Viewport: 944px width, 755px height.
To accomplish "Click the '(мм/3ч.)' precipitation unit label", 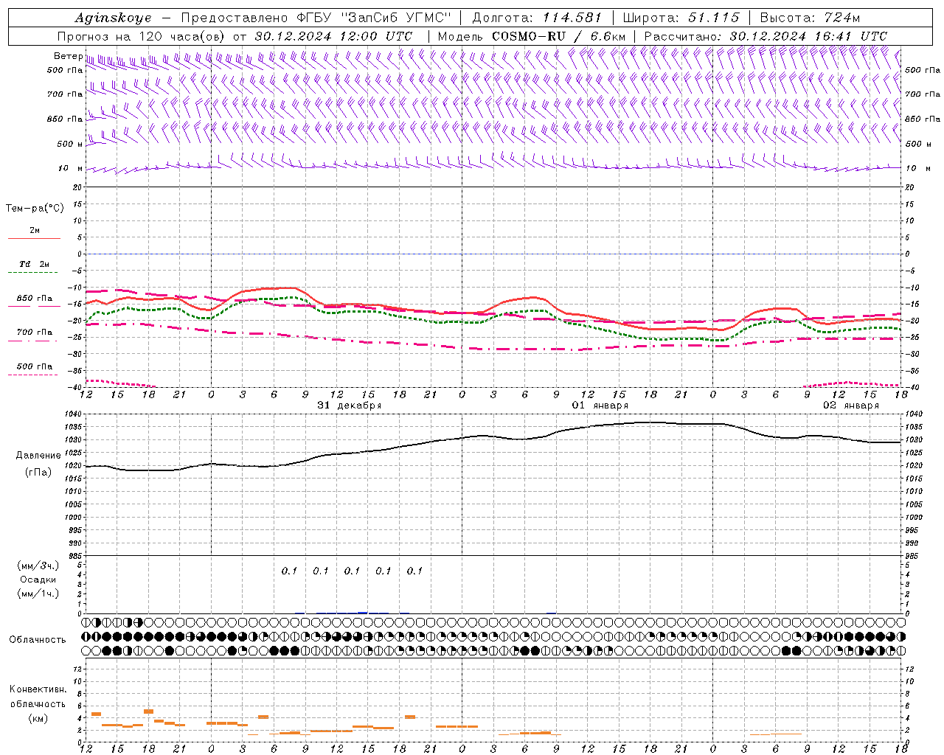I will 38,566.
